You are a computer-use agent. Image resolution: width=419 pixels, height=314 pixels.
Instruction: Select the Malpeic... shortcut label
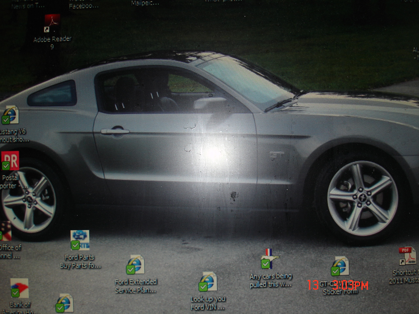[x=145, y=3]
